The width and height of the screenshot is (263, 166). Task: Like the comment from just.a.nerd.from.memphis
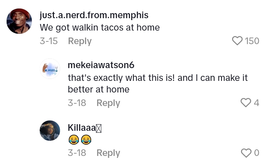pyautogui.click(x=237, y=41)
